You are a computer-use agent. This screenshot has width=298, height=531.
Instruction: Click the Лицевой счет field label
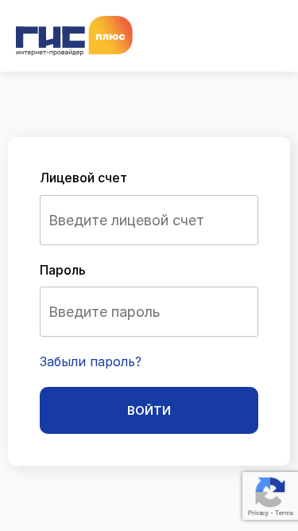[83, 178]
